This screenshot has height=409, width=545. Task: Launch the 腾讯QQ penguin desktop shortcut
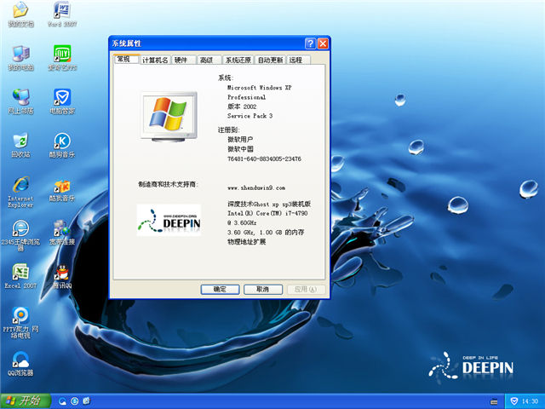62,276
